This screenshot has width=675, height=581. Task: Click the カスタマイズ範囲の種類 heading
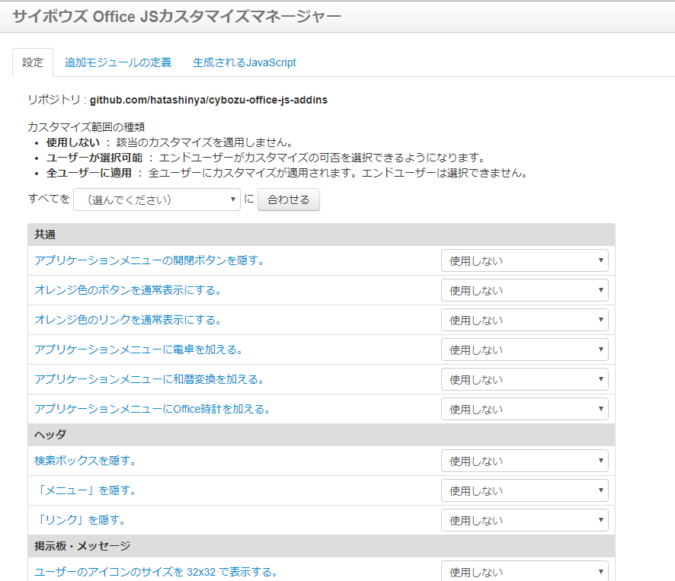click(x=86, y=127)
